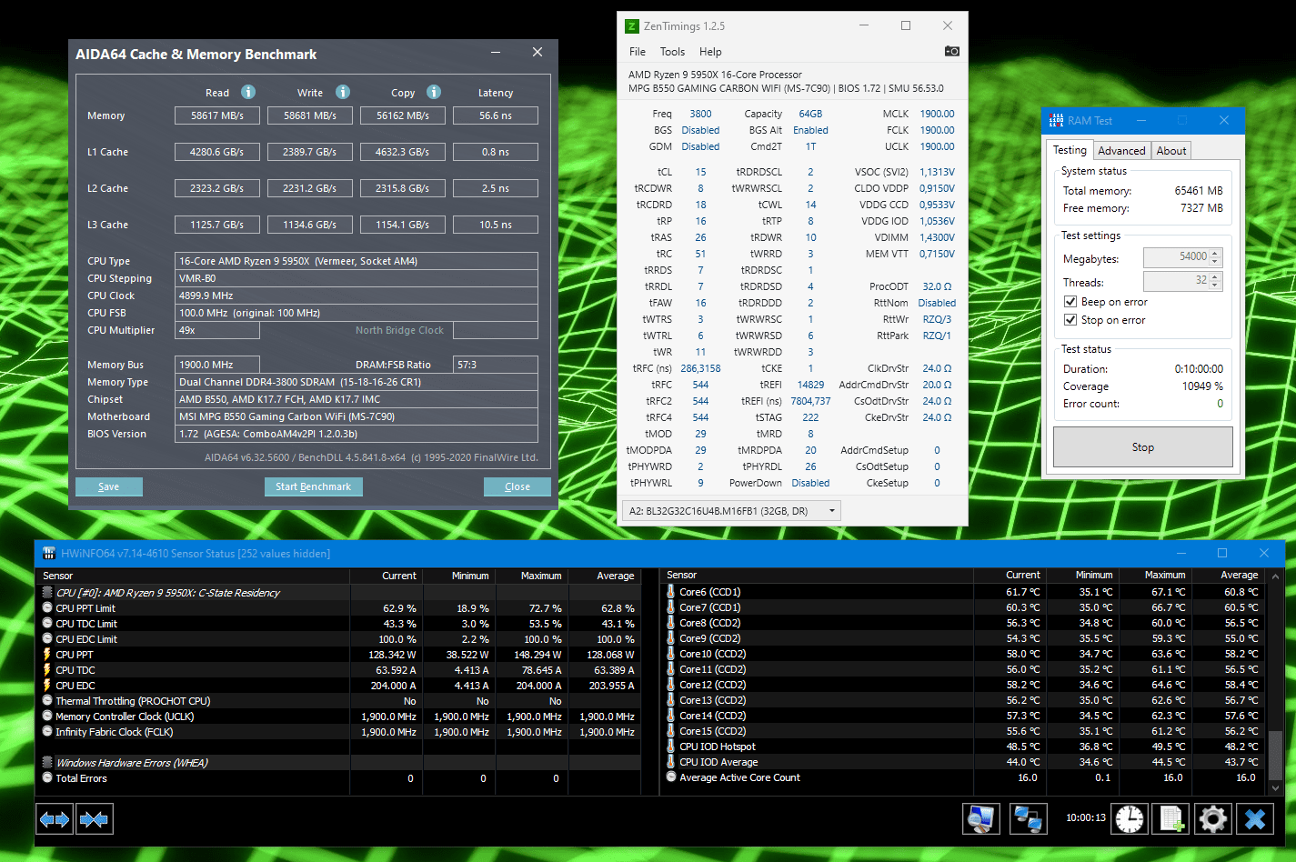Click the VDIMM value 1,4300V
The width and height of the screenshot is (1296, 862).
coord(937,237)
